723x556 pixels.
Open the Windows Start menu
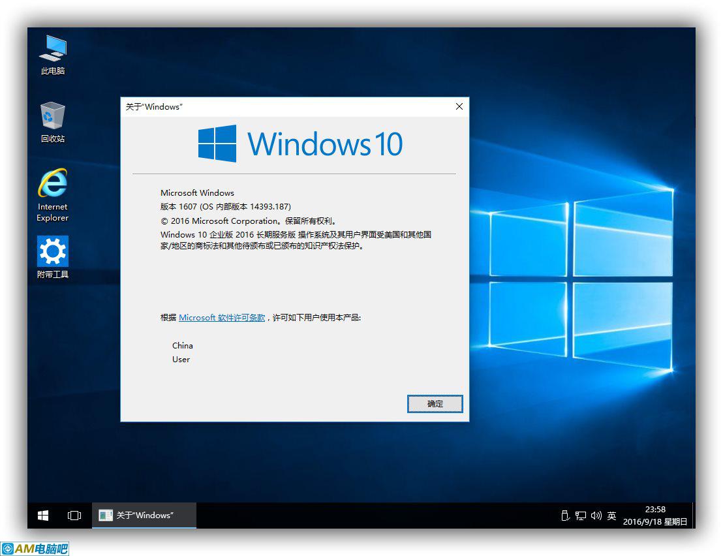[43, 516]
